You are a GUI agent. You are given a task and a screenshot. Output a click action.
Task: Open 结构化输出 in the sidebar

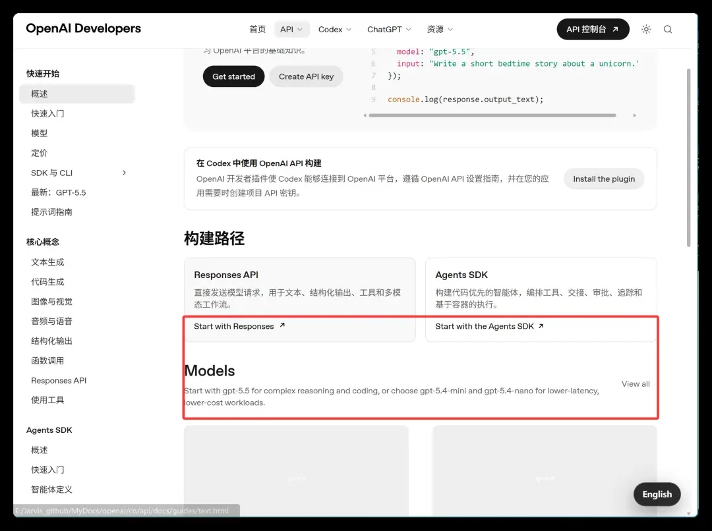pyautogui.click(x=51, y=341)
